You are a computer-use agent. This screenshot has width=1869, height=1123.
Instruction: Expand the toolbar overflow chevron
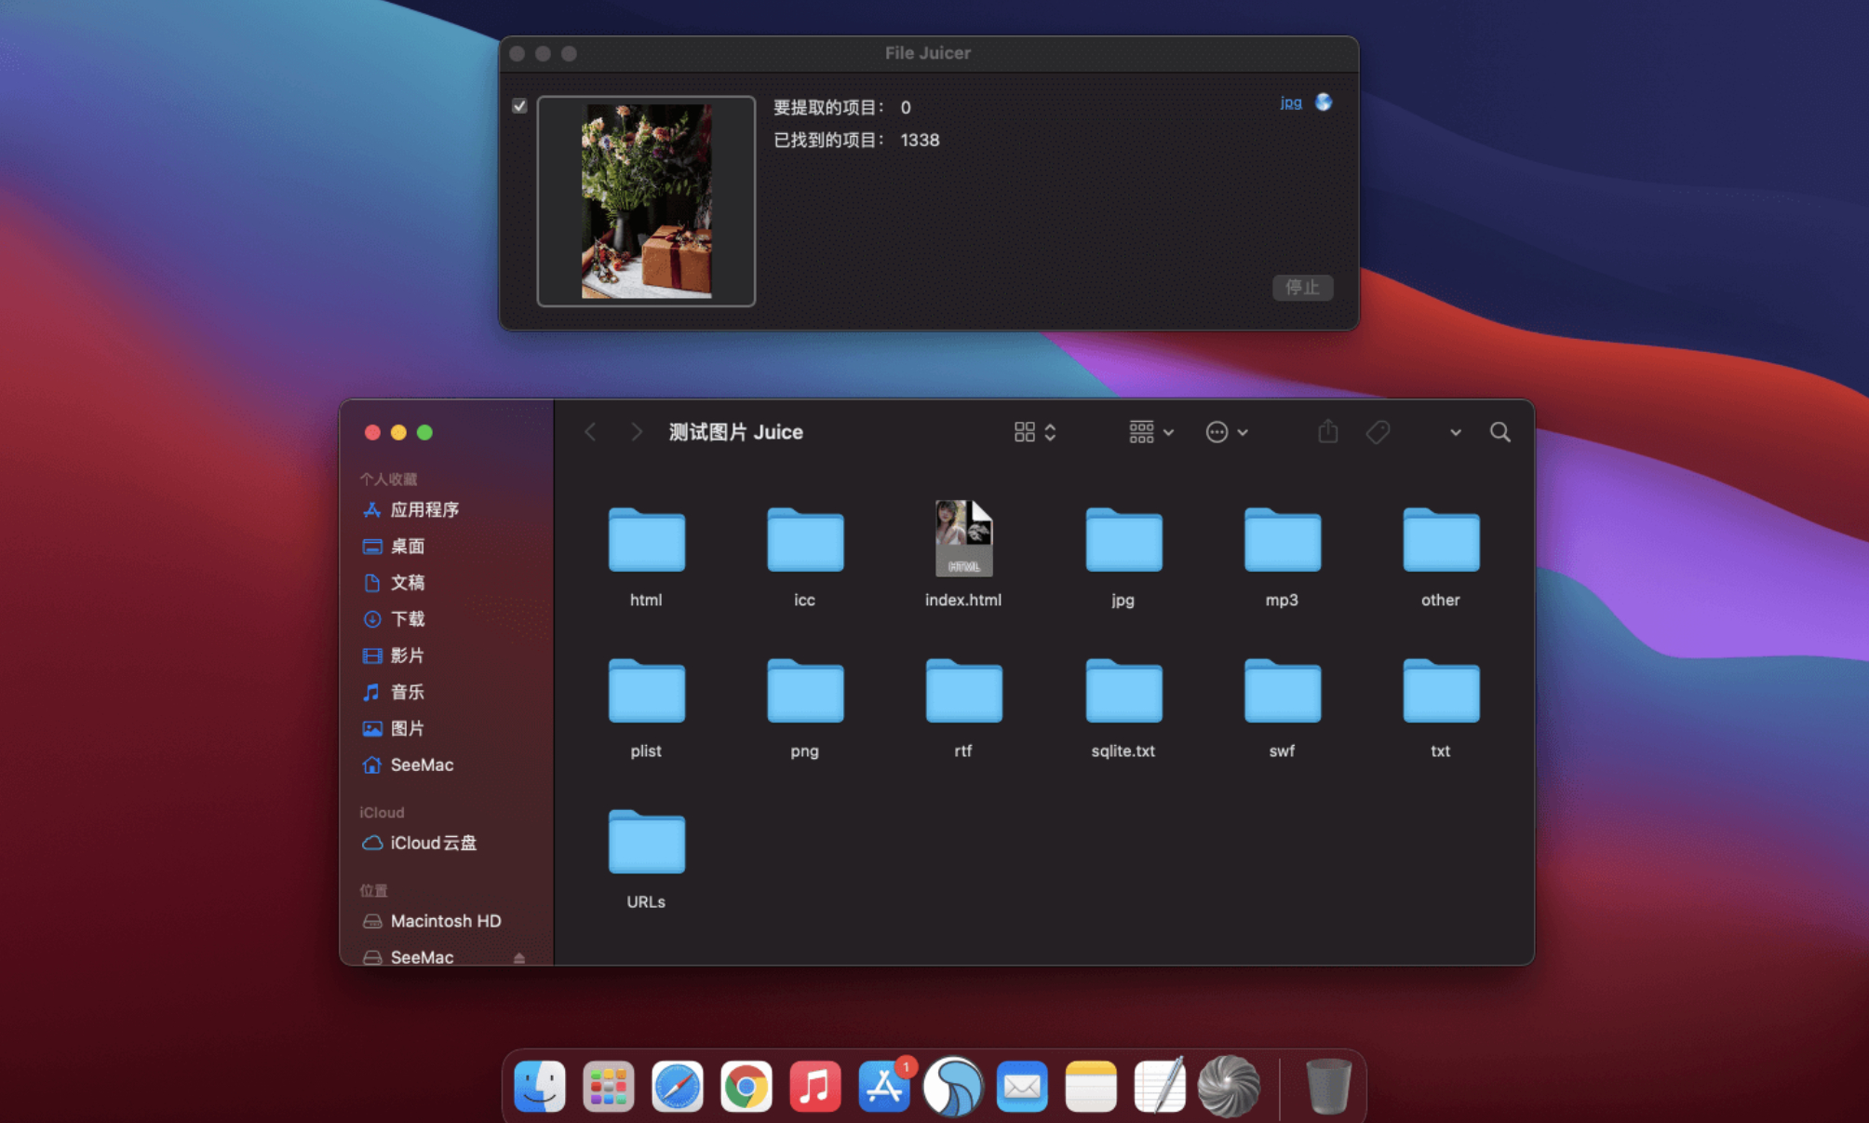click(1455, 432)
